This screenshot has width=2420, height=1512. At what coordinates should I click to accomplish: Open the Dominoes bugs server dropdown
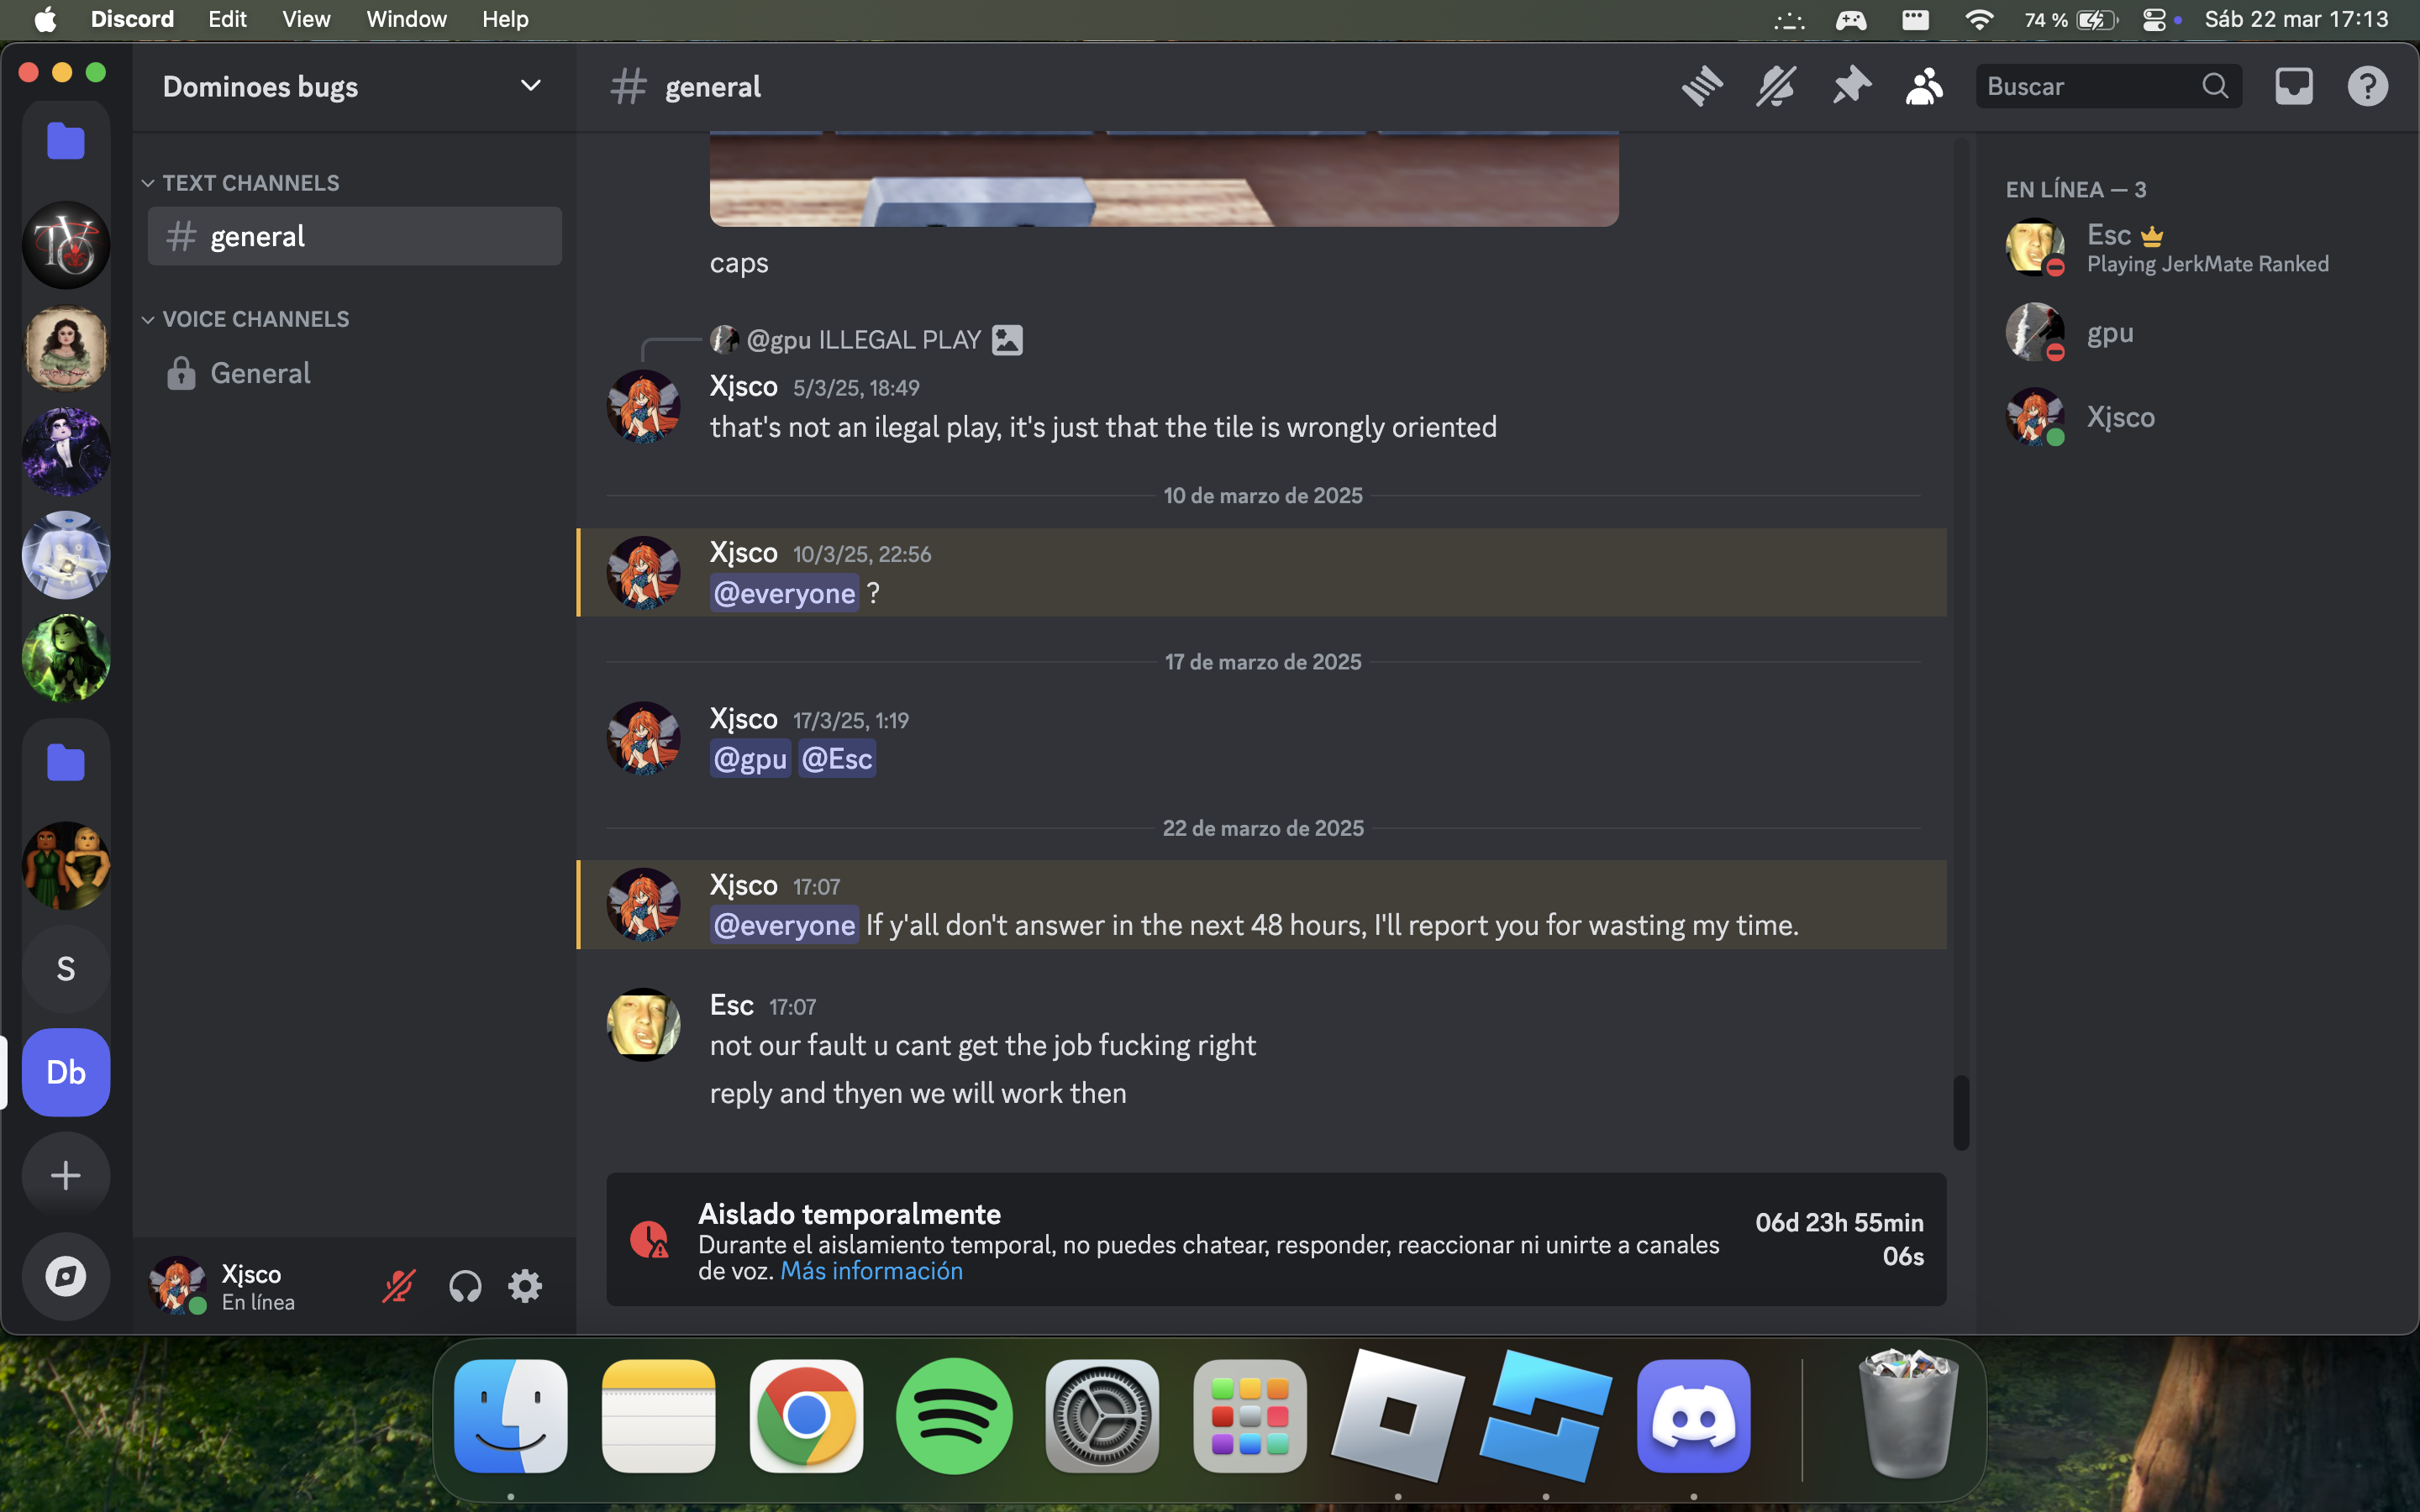click(354, 87)
